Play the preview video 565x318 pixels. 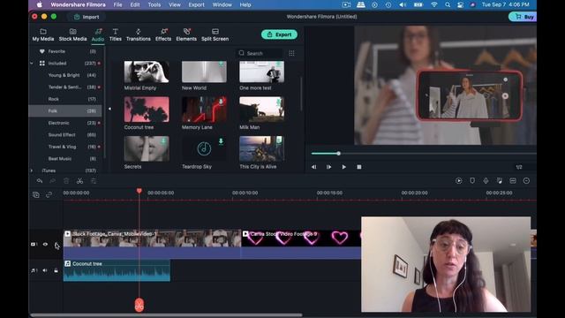coord(343,167)
